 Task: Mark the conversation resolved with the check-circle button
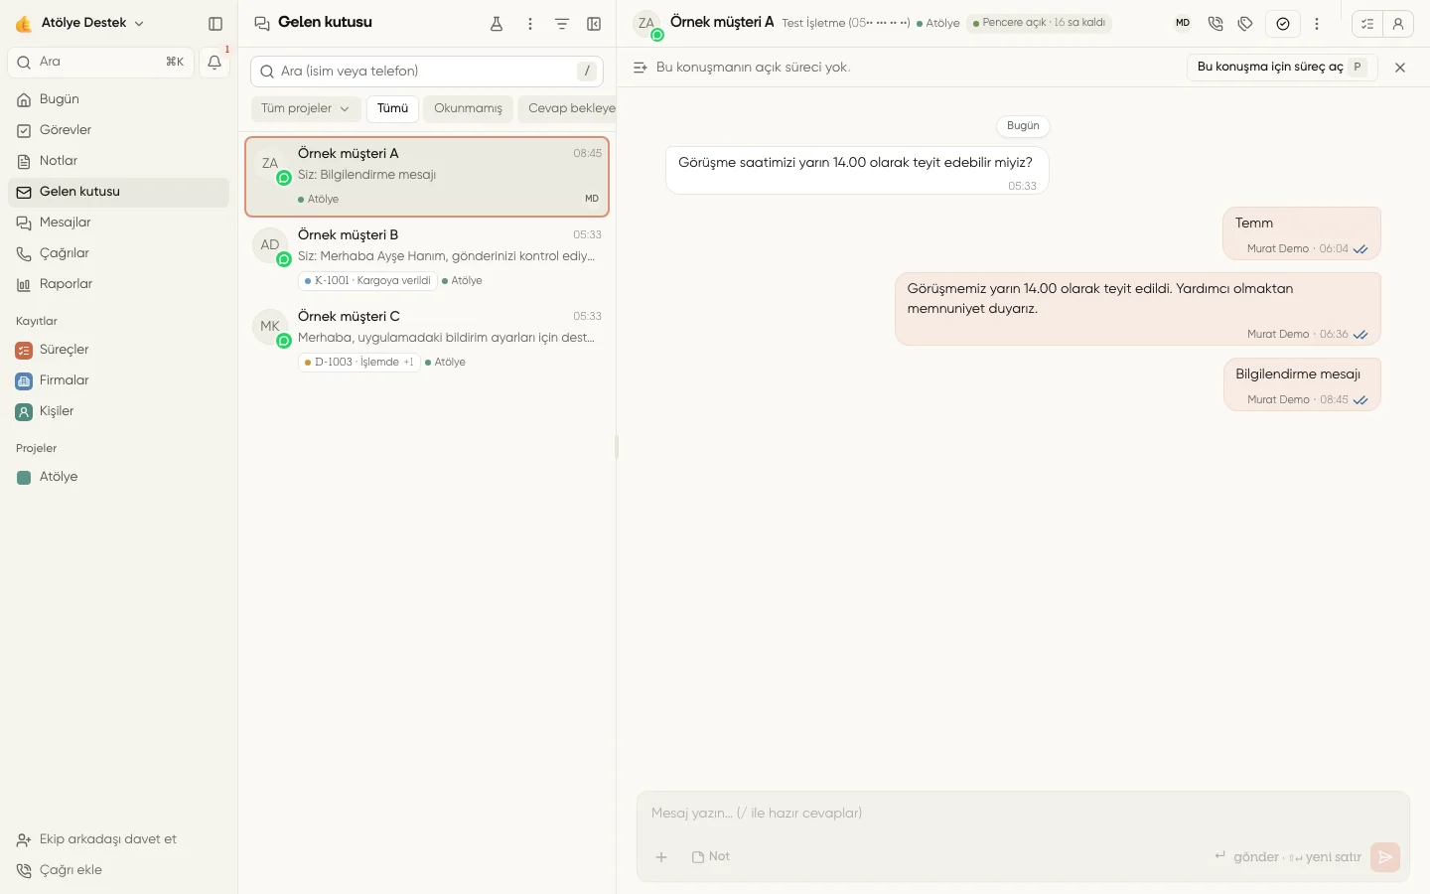1283,24
